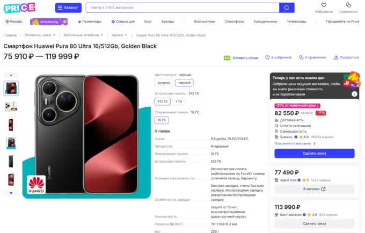Pick the чёрный color swatch option
The image size is (365, 233).
tap(184, 83)
